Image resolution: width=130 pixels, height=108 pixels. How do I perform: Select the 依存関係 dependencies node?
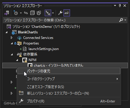point(30,54)
